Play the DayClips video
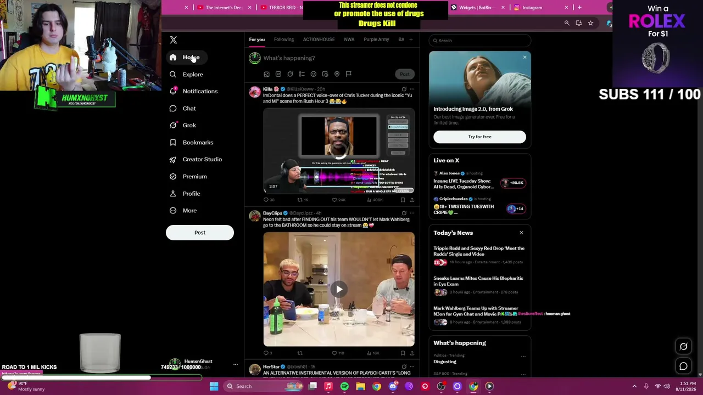 tap(339, 289)
